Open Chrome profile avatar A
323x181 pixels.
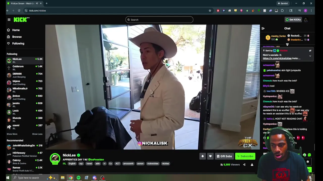tap(306, 11)
